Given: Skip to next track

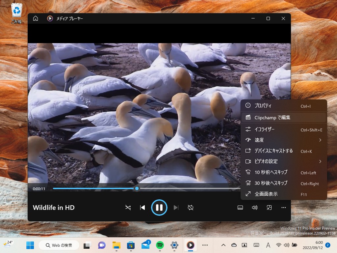Looking at the screenshot, I should click(x=176, y=208).
